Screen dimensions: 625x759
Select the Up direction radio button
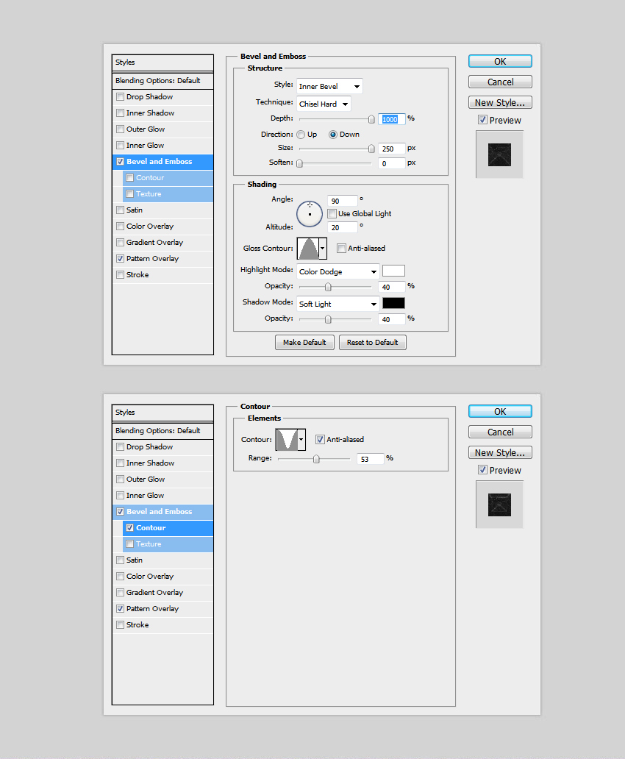point(301,135)
